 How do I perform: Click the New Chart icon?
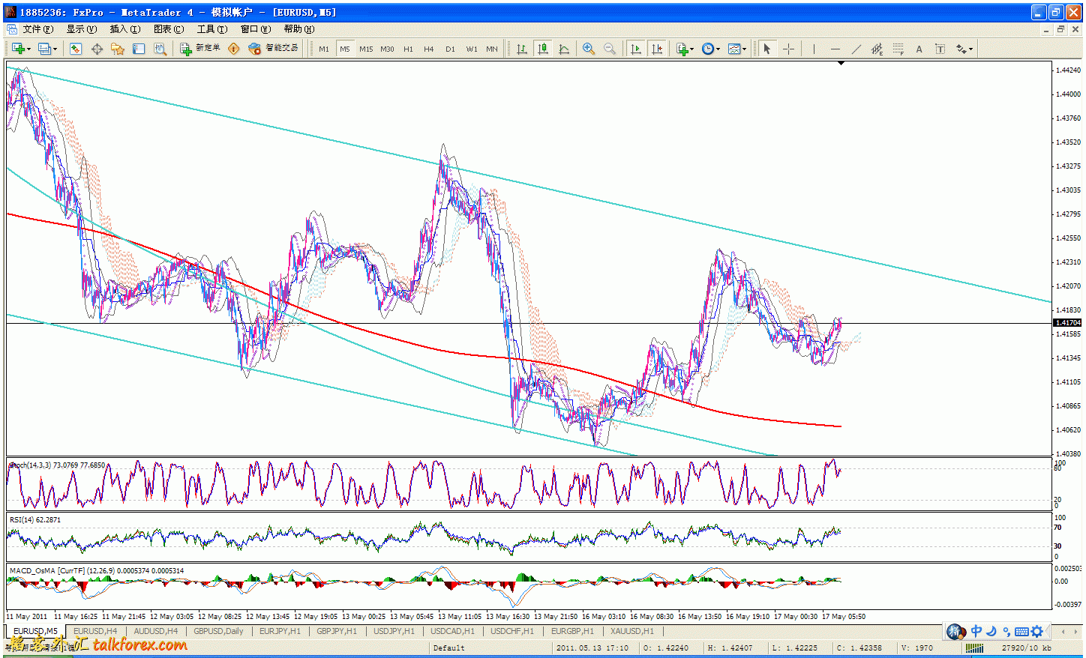pos(18,49)
